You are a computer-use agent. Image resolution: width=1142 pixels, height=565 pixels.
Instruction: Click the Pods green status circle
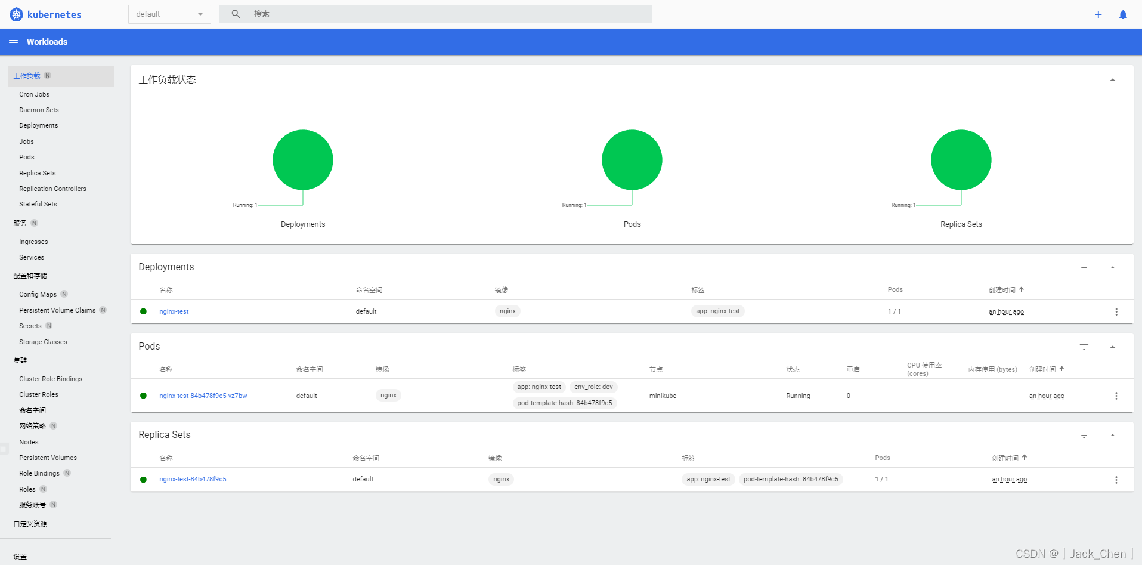(x=632, y=160)
